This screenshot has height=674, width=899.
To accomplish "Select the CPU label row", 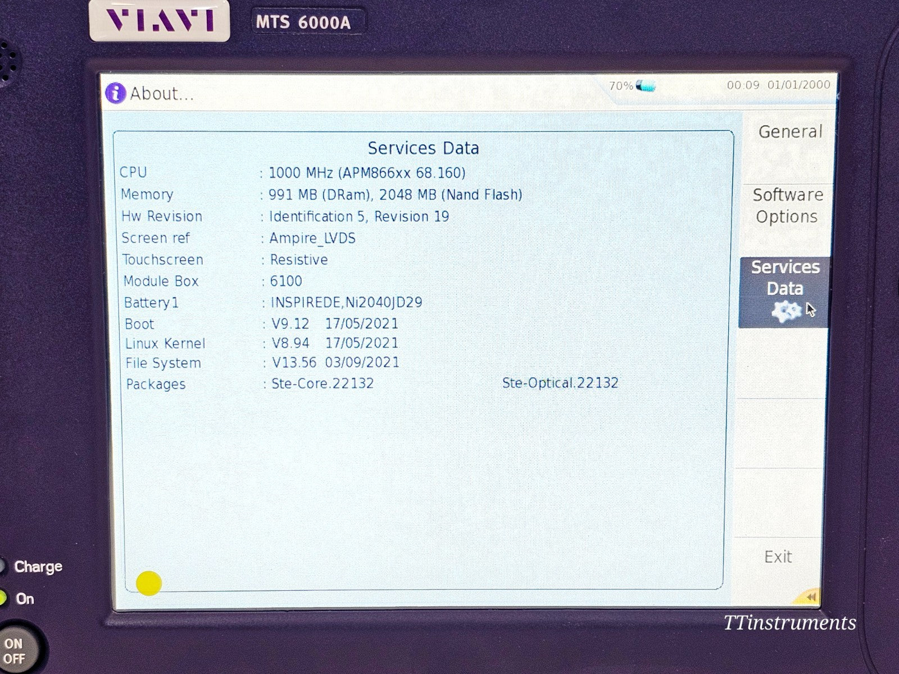I will pyautogui.click(x=133, y=172).
